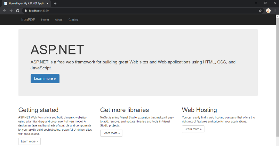Open the Home nav item
The height and width of the screenshot is (146, 279).
tap(45, 20)
